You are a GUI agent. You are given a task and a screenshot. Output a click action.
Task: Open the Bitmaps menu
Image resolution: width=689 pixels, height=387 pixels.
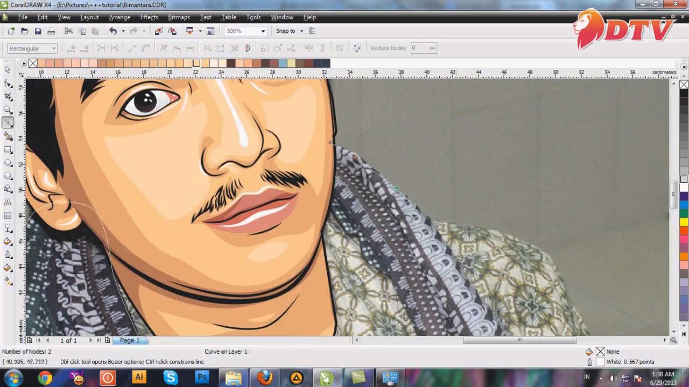[179, 17]
